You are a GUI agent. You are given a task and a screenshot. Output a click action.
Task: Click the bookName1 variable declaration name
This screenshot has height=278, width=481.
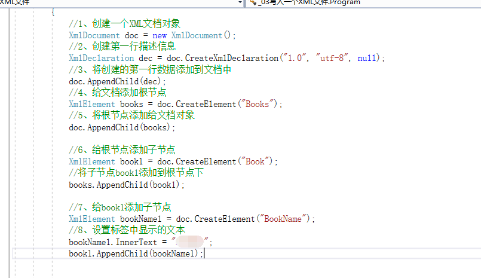click(x=140, y=219)
